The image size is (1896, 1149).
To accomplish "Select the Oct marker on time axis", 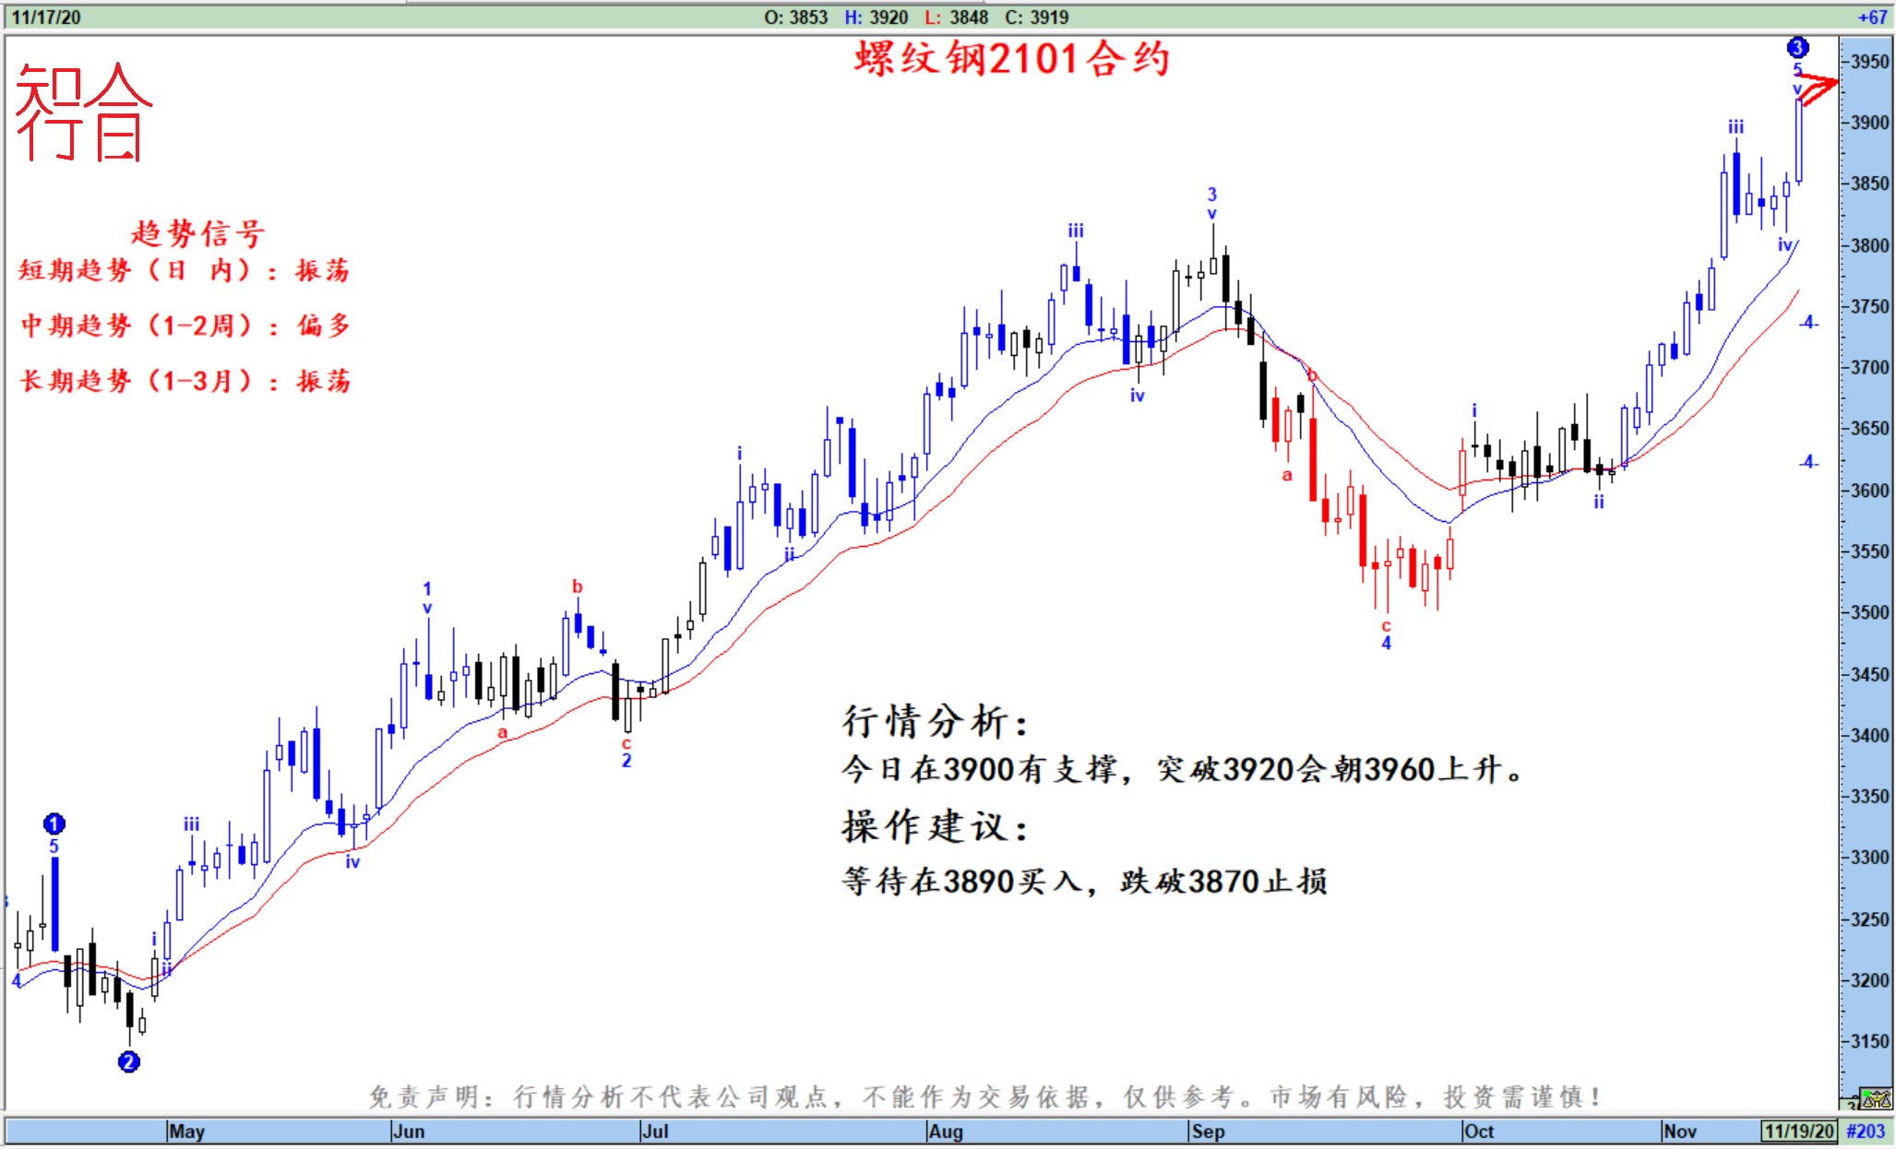I will click(1478, 1131).
